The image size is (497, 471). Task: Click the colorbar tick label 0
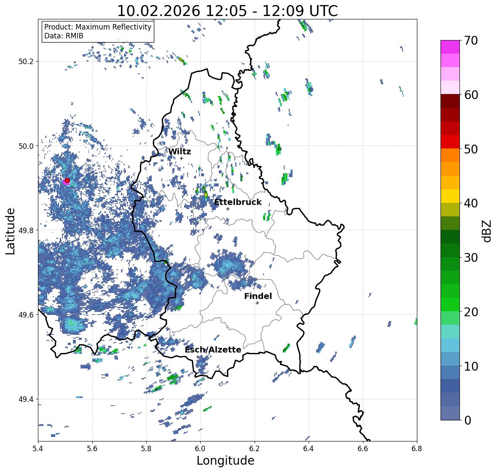point(467,420)
